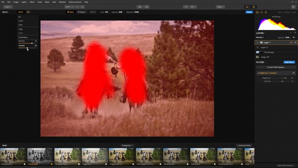The width and height of the screenshot is (298, 168).
Task: Open the Tools dropdown in toolbar
Action: [220, 7]
